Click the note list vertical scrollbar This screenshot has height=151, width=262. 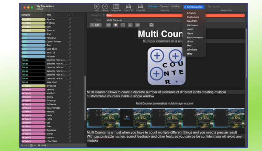click(x=85, y=98)
